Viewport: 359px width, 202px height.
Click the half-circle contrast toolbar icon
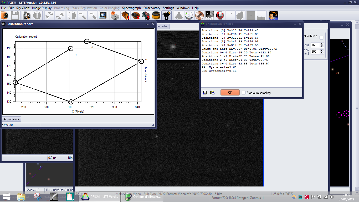72,16
